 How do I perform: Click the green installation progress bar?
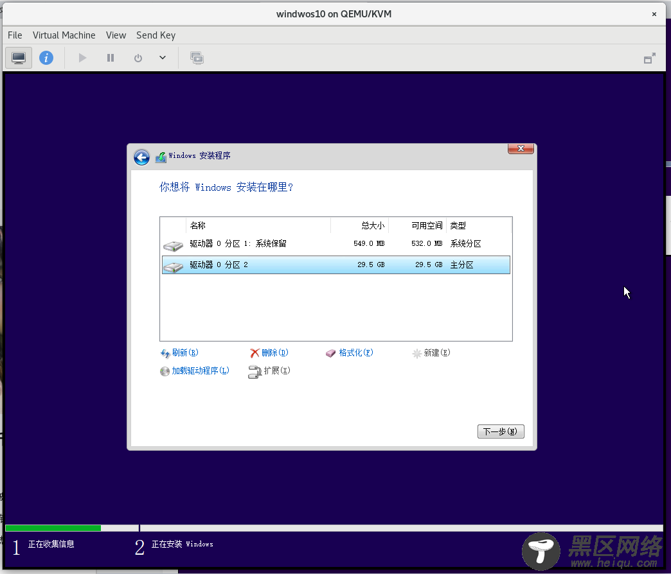53,528
